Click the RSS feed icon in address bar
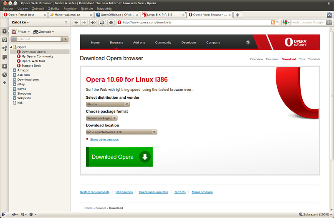This screenshot has height=218, width=334. (273, 22)
